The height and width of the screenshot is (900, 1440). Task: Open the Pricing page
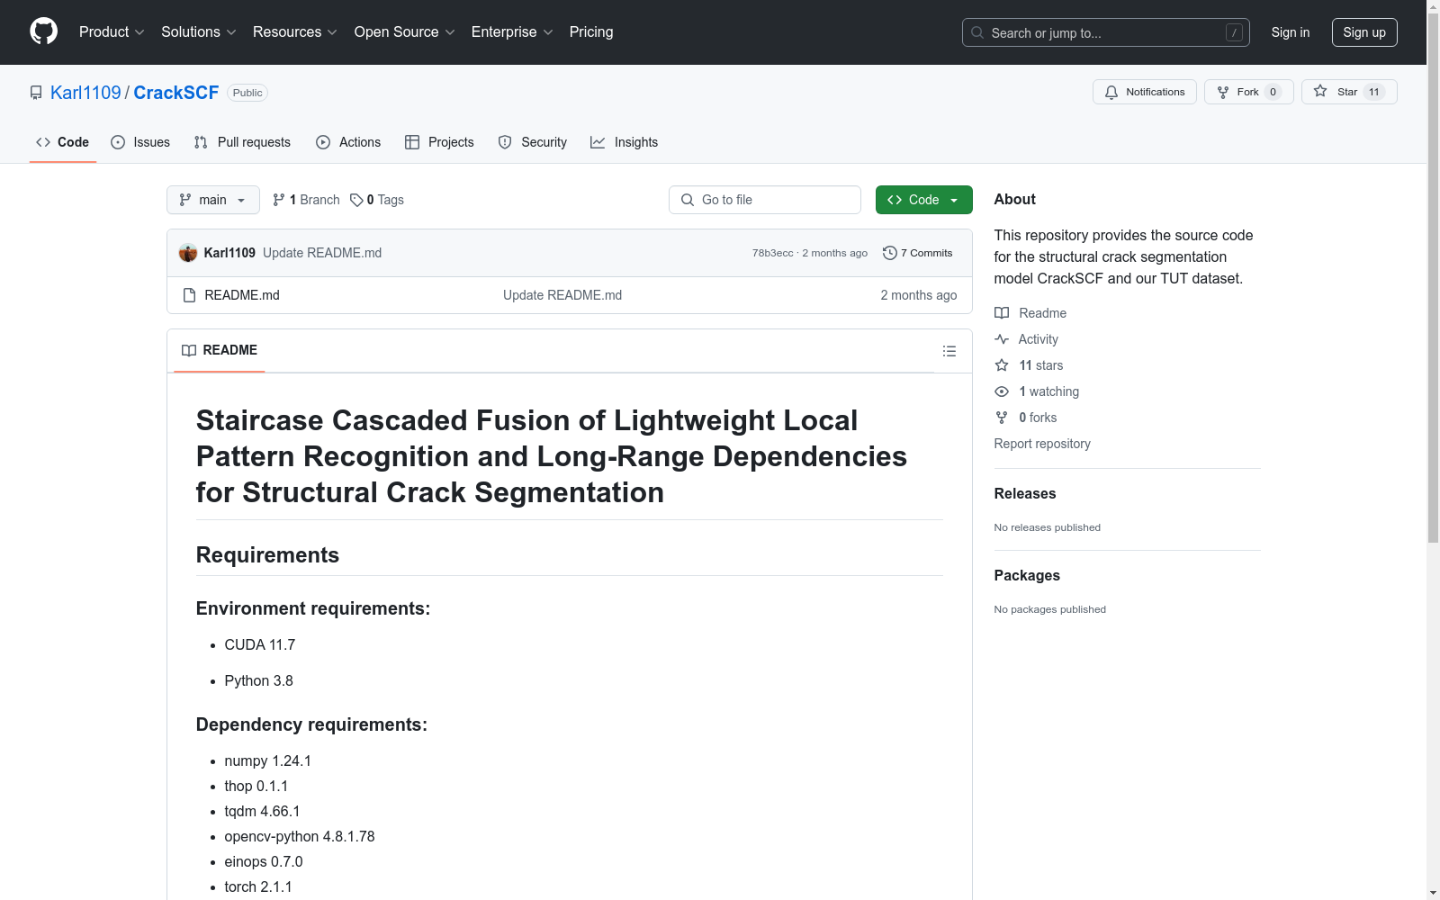591,31
